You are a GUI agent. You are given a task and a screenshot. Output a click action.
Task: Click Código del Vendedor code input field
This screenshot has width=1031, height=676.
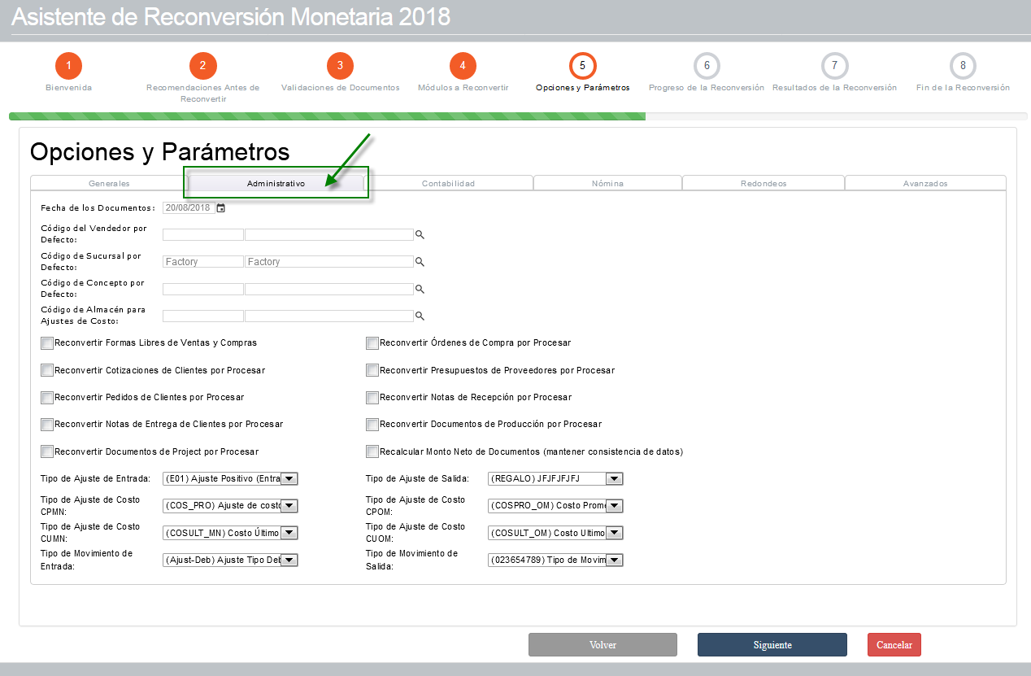tap(203, 234)
